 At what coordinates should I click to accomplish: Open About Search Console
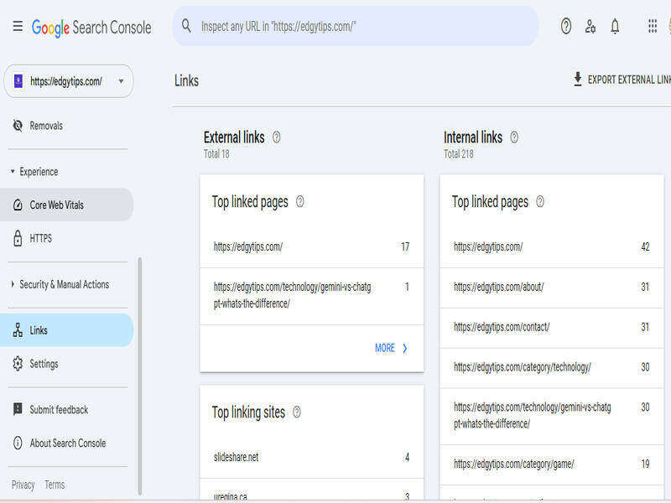pos(66,443)
